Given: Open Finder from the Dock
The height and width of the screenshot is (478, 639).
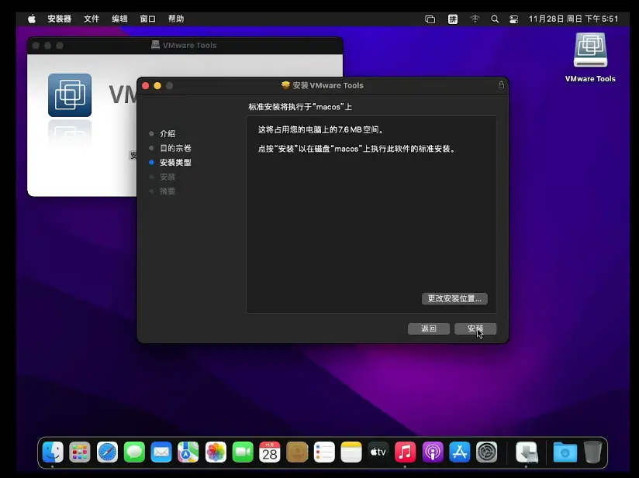Looking at the screenshot, I should (53, 452).
